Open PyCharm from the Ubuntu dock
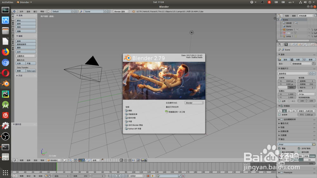 tap(5, 94)
